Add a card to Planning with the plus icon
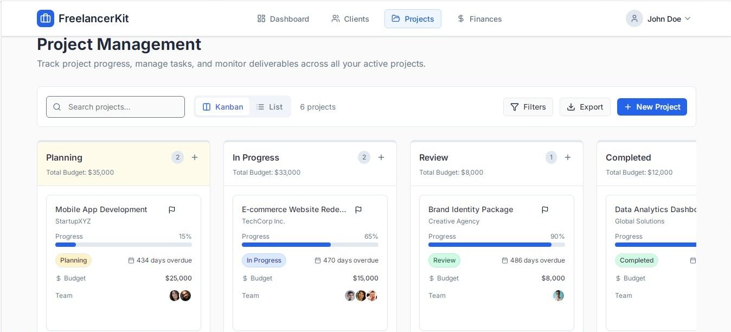The width and height of the screenshot is (731, 332). 195,157
